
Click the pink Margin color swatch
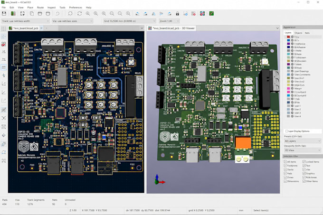click(x=288, y=88)
